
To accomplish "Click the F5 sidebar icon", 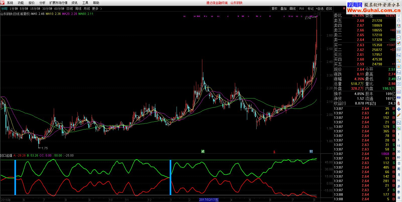I will [x=399, y=123].
